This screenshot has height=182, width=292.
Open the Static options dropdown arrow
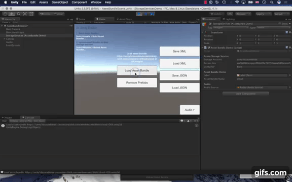point(290,24)
